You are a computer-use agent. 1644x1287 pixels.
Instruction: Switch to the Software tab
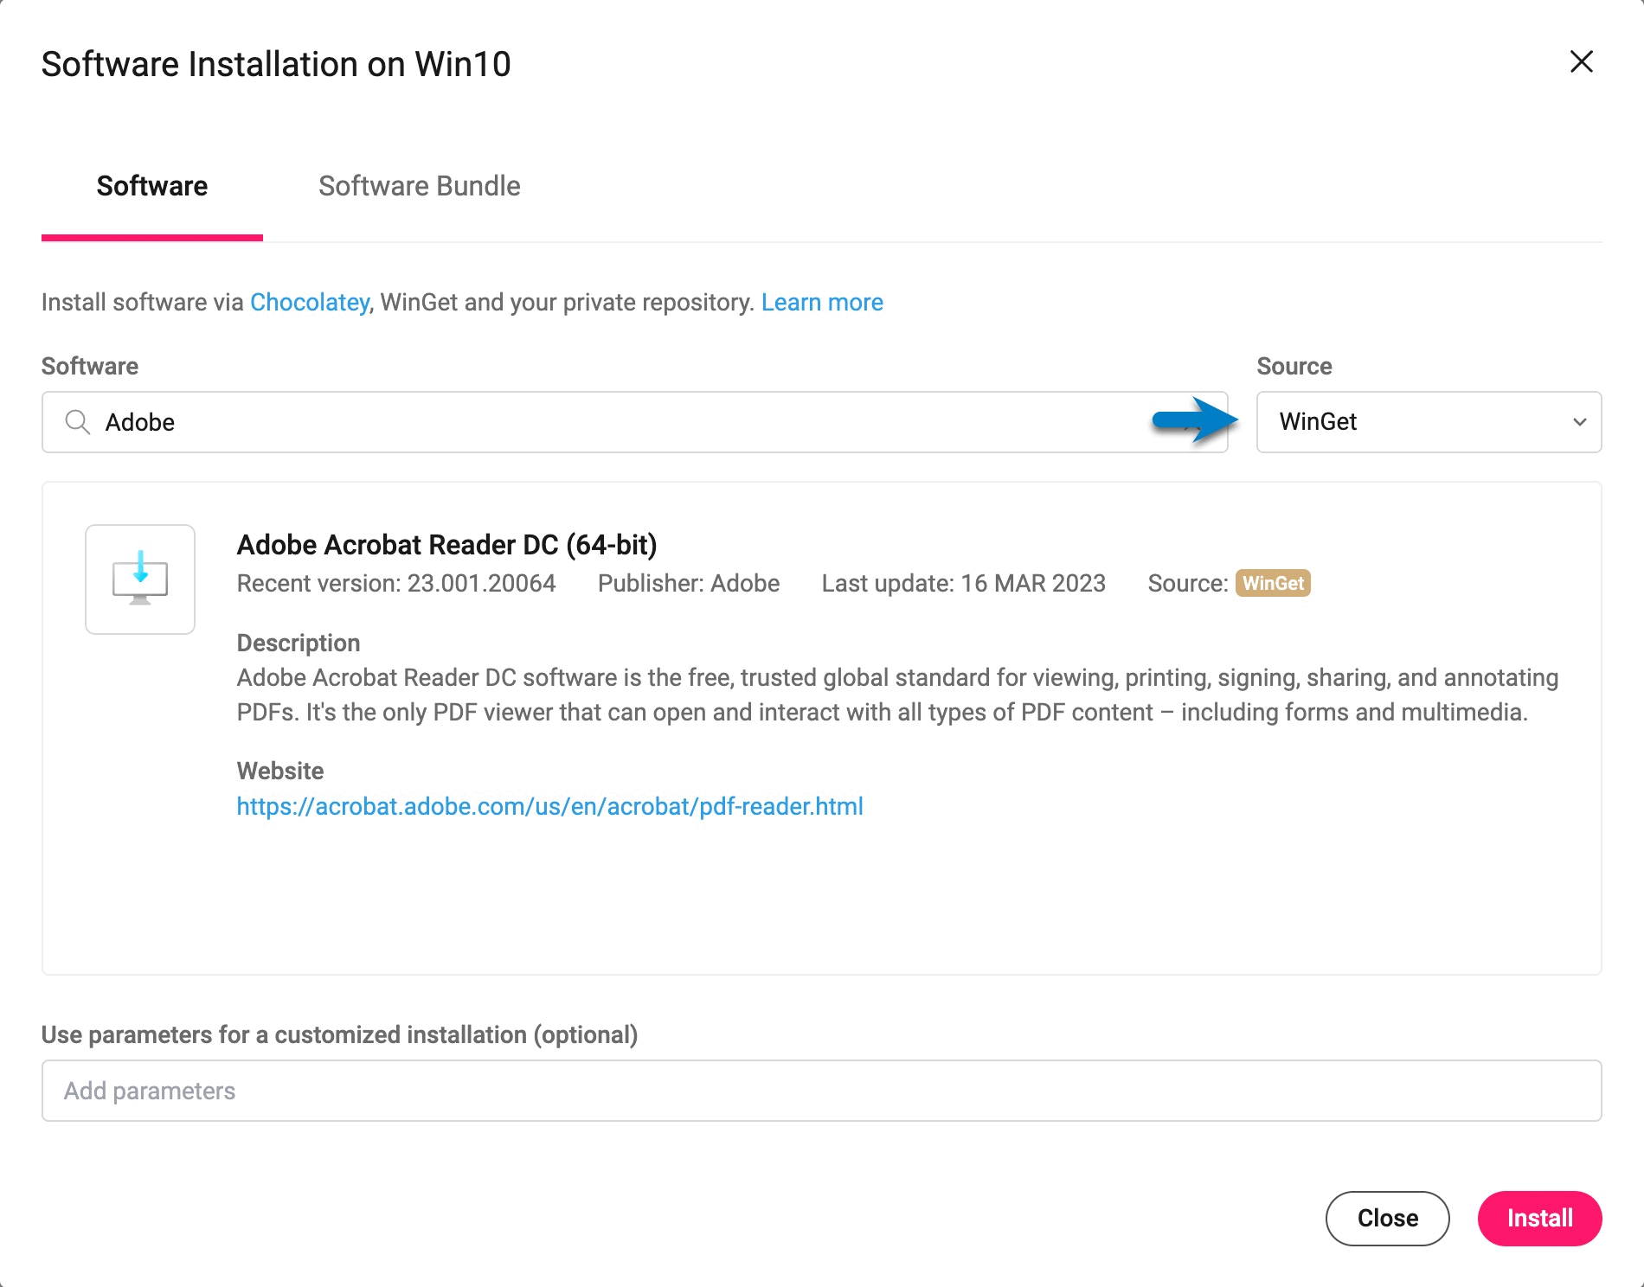[152, 186]
